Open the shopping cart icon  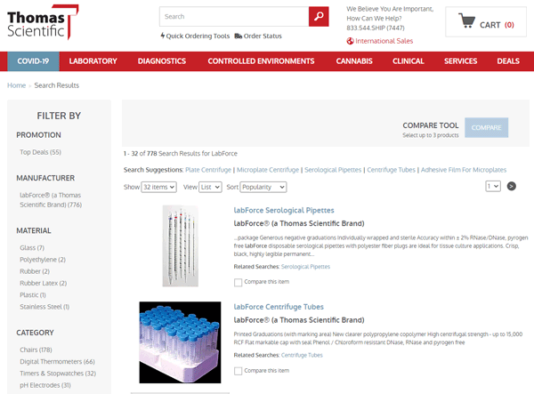[x=466, y=20]
